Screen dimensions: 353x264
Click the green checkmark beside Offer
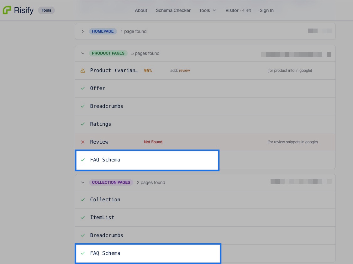(x=83, y=88)
